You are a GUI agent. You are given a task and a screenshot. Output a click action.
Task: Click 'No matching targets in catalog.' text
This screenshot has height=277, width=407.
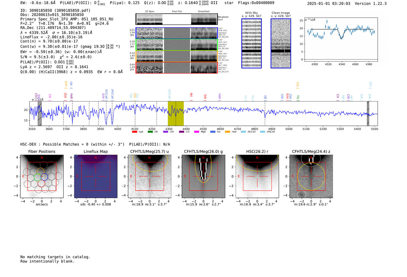(x=55, y=257)
